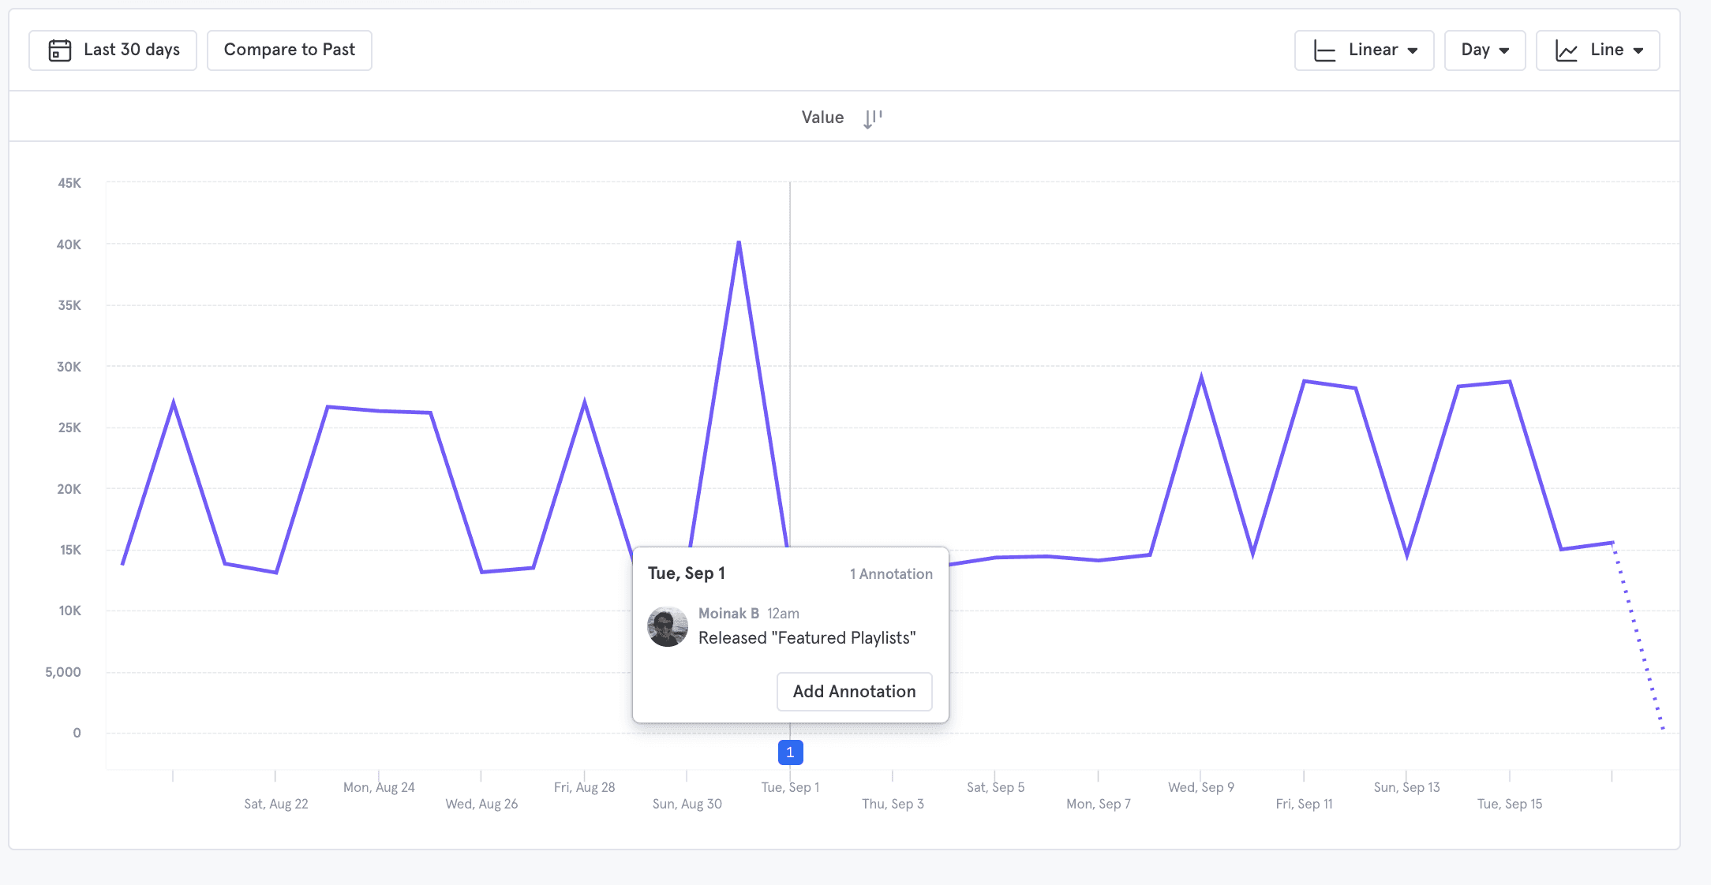Open the Linear scale dropdown
This screenshot has width=1711, height=885.
1364,50
